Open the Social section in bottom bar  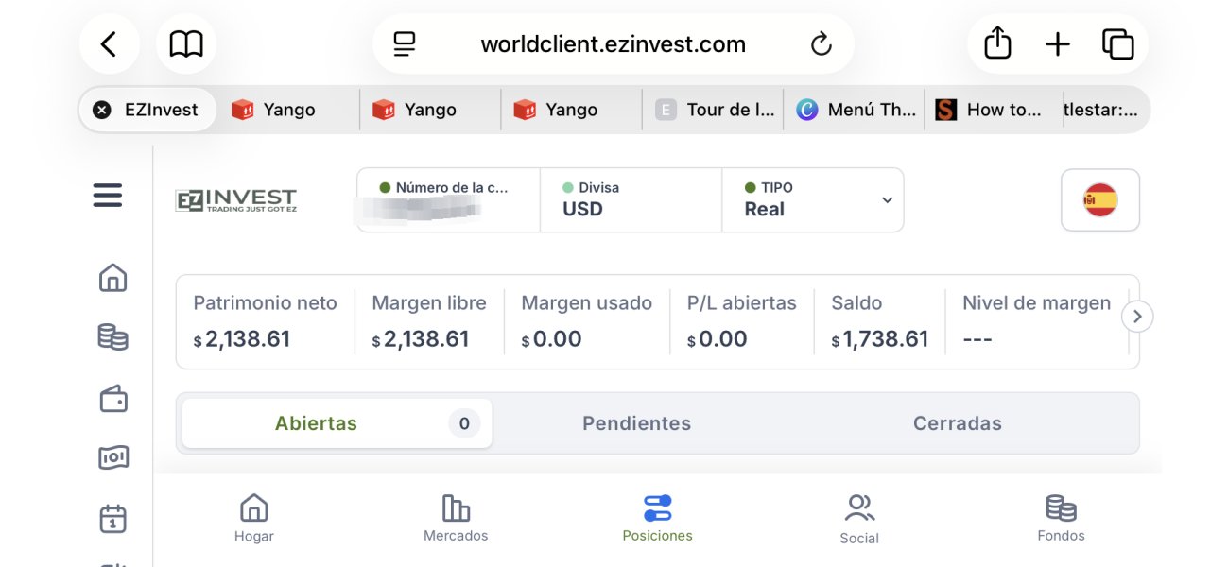tap(859, 520)
